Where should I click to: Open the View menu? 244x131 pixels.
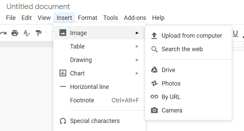44,18
